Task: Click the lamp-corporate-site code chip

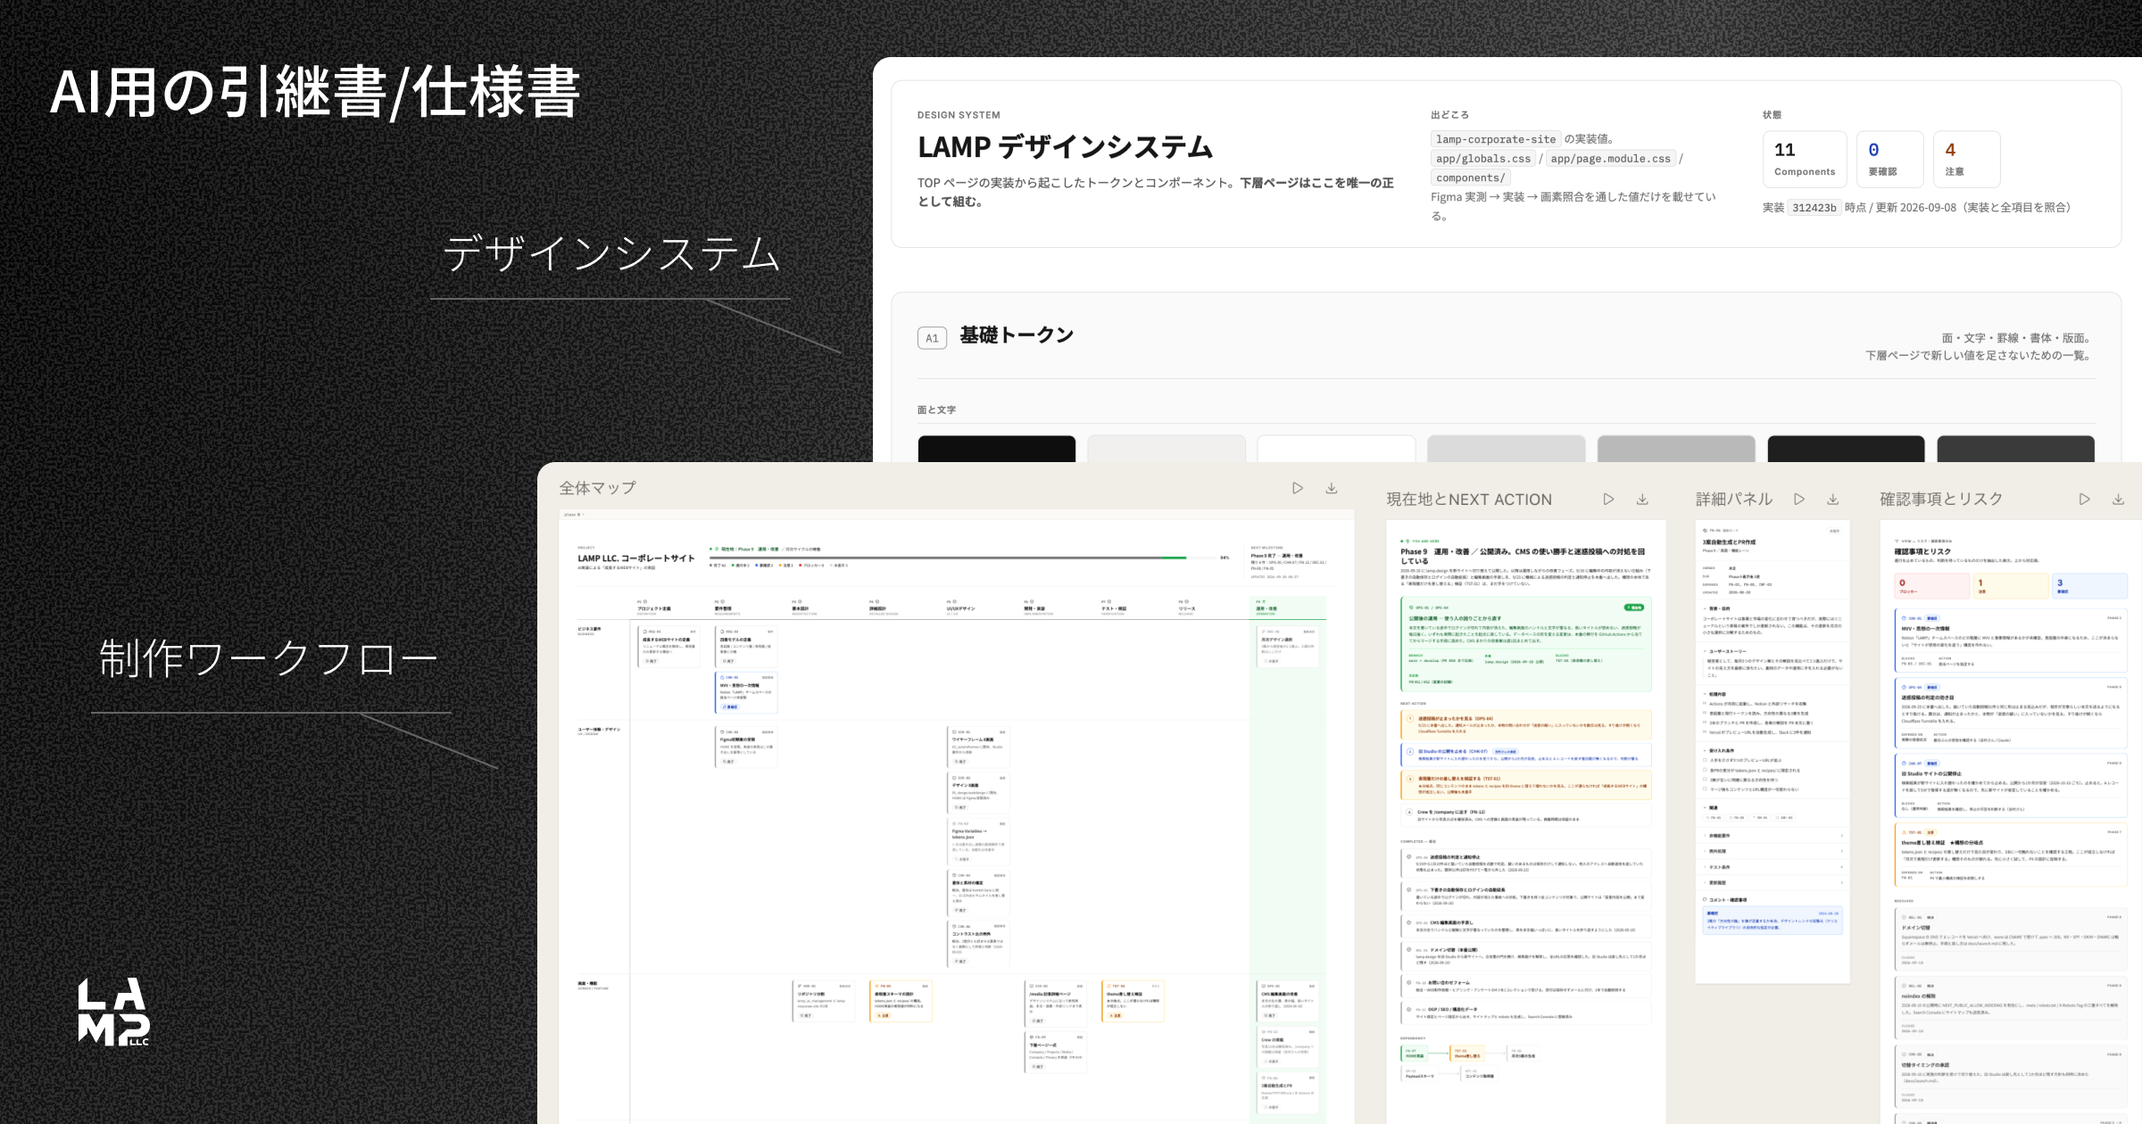Action: (1496, 139)
